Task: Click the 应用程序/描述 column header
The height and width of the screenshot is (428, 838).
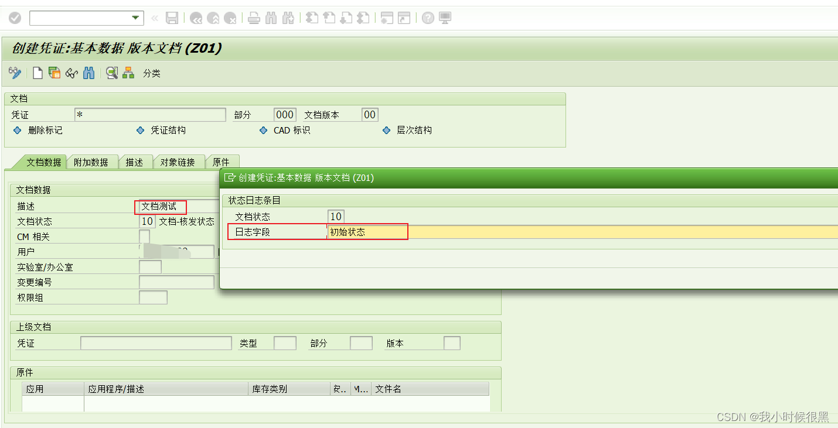Action: coord(166,389)
